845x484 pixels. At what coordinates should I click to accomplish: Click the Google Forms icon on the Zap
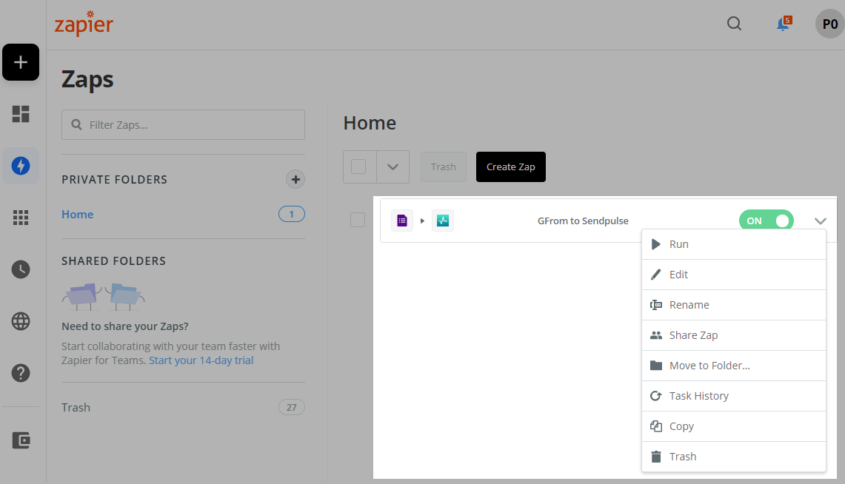pyautogui.click(x=401, y=220)
